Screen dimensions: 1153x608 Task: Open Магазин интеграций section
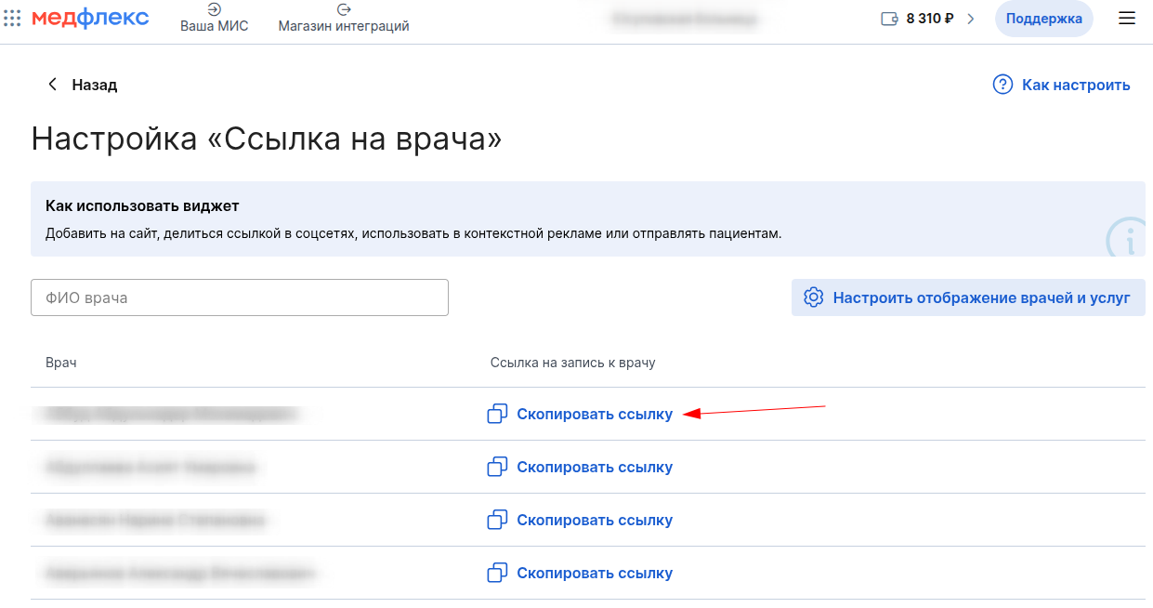(x=343, y=18)
